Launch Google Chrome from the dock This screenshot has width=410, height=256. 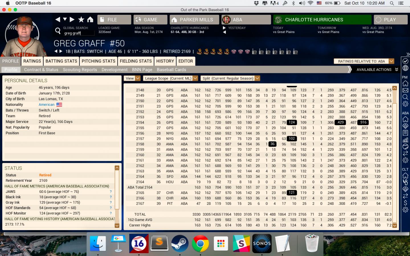[x=200, y=243]
